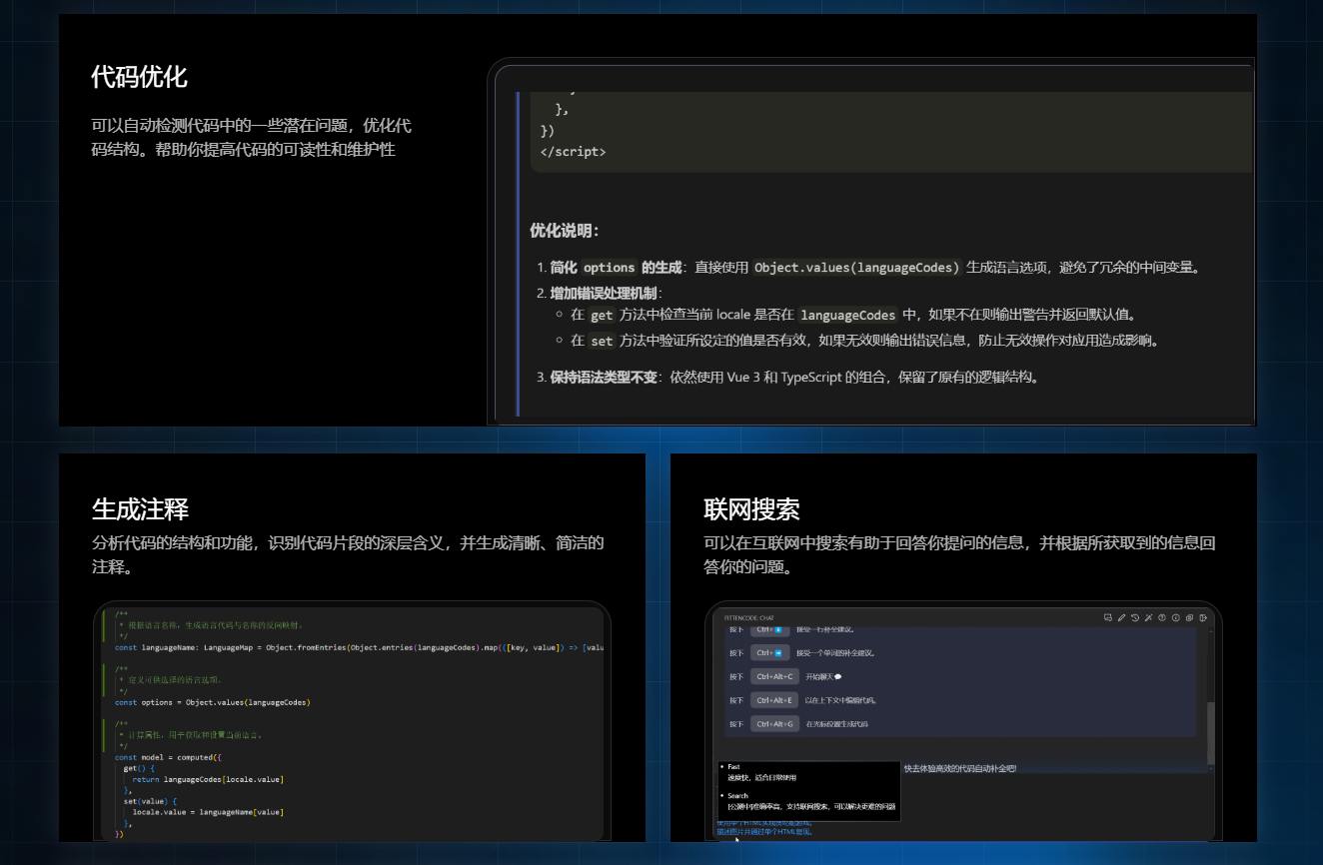Click the Ctrl+Alt+G shortcut key badge
This screenshot has height=865, width=1323.
774,724
